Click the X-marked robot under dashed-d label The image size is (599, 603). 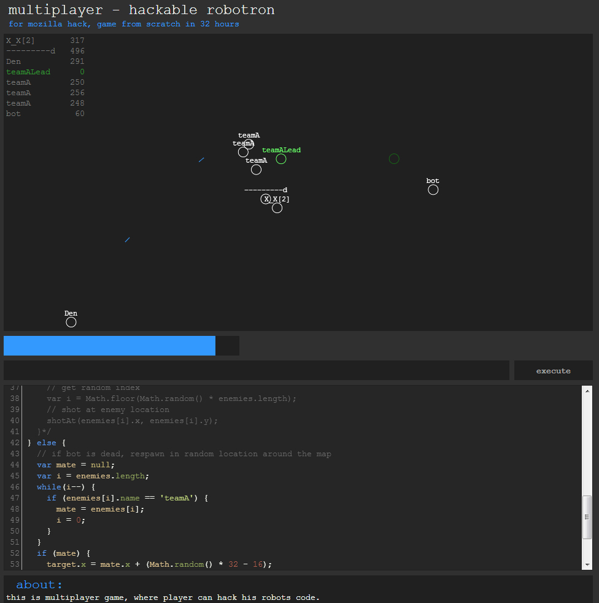point(266,199)
